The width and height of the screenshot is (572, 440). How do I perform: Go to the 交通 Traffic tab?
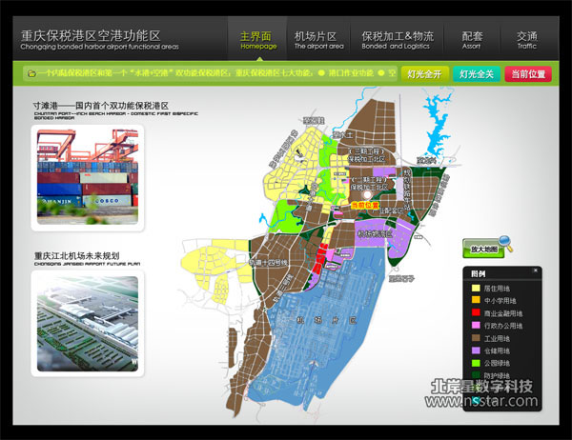tap(526, 39)
